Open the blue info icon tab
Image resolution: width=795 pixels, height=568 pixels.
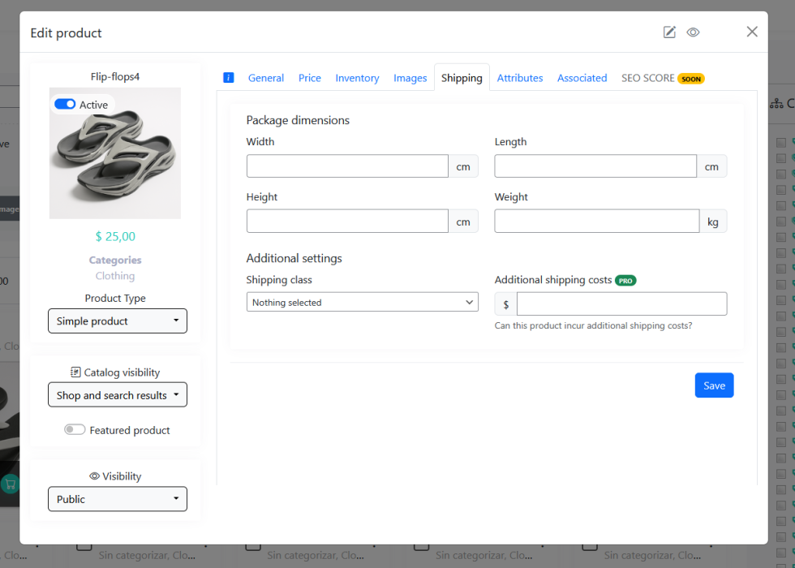coord(229,78)
